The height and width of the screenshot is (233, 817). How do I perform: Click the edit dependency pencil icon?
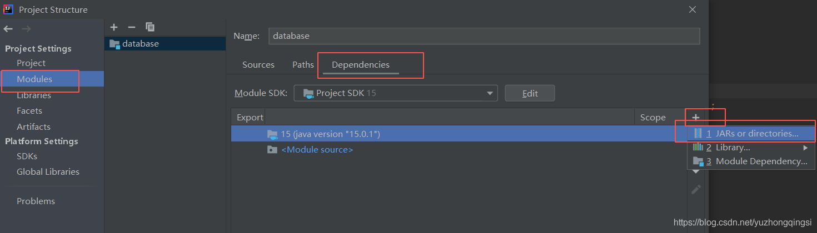coord(696,190)
